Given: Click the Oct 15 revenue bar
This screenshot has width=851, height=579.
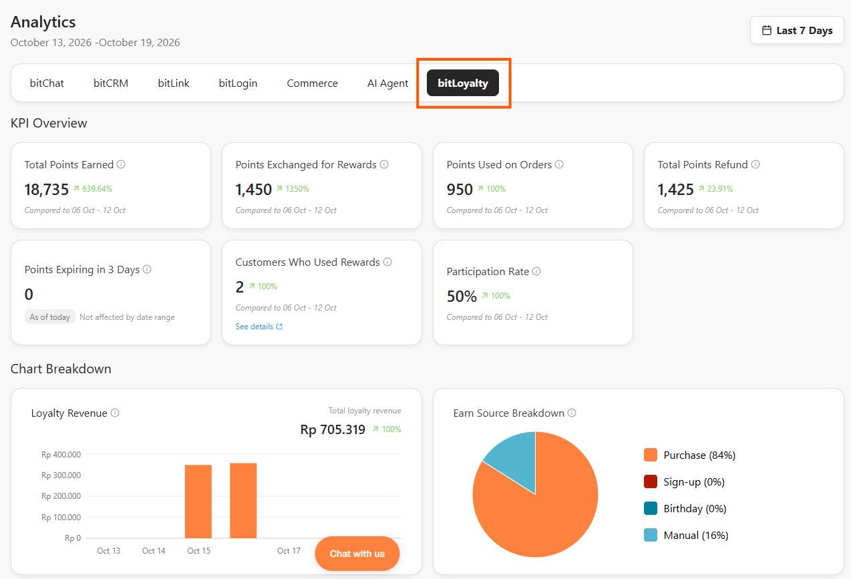Looking at the screenshot, I should coord(198,502).
